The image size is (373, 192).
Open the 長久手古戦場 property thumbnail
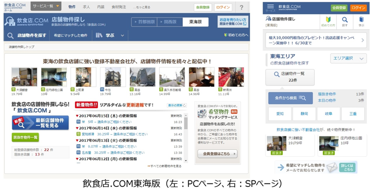(x=172, y=77)
